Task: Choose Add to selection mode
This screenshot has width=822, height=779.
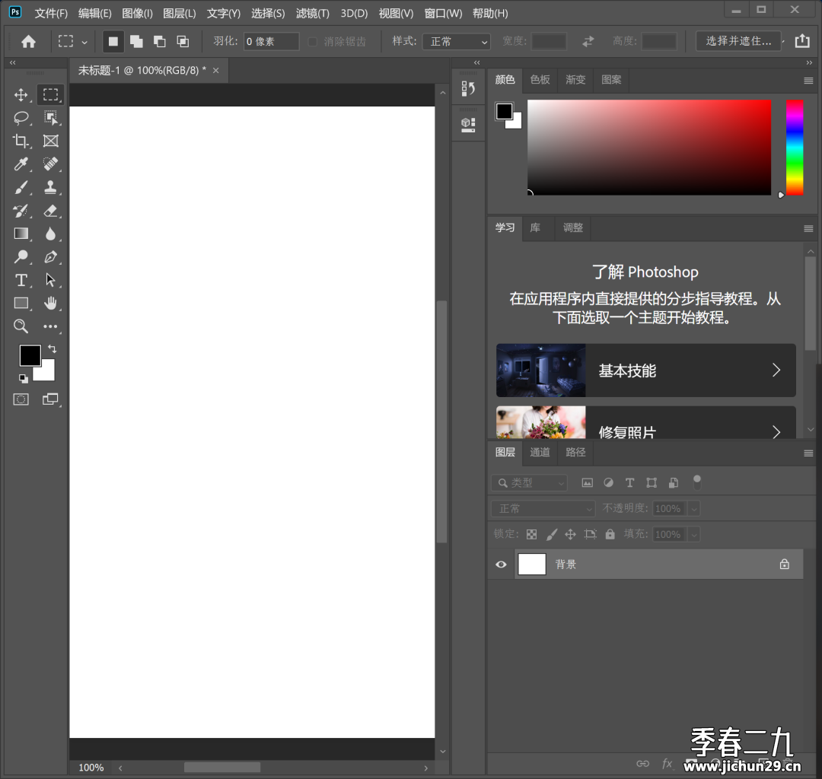Action: tap(136, 41)
